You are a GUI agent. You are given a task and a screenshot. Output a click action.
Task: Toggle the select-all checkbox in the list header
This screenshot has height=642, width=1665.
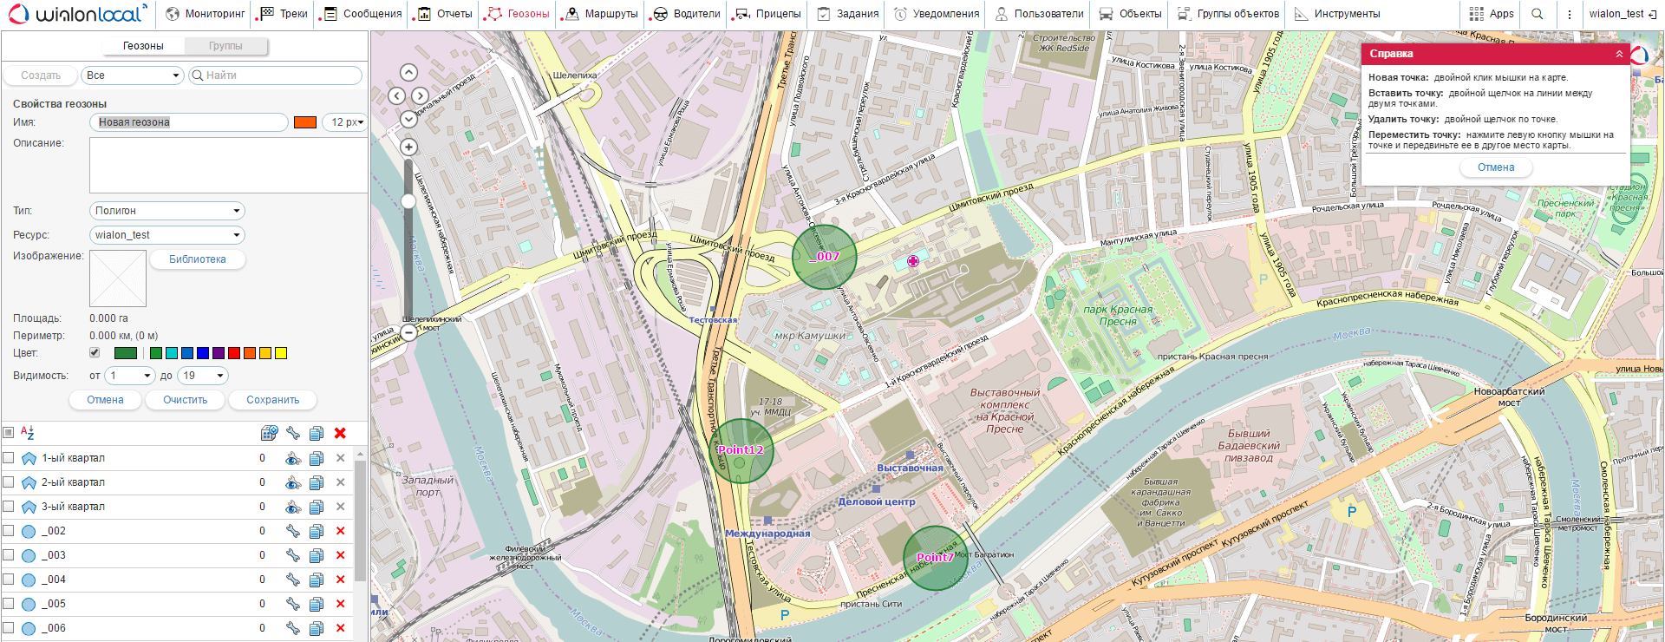(9, 432)
